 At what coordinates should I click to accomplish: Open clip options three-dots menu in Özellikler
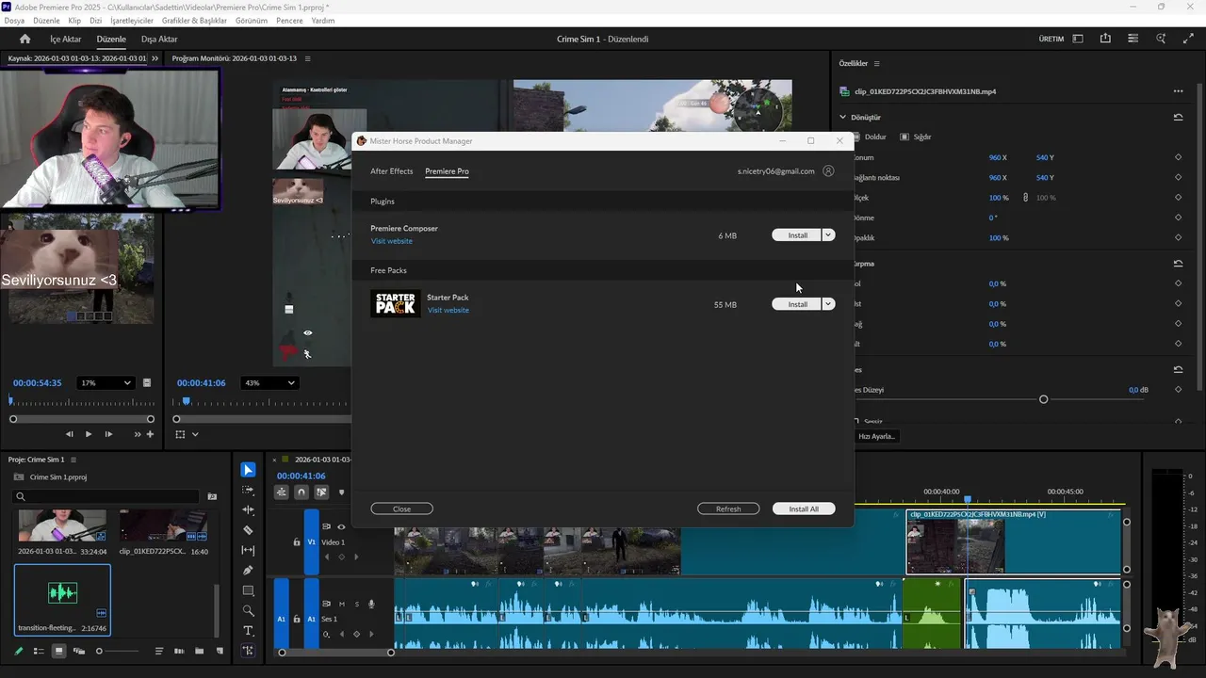tap(1178, 91)
